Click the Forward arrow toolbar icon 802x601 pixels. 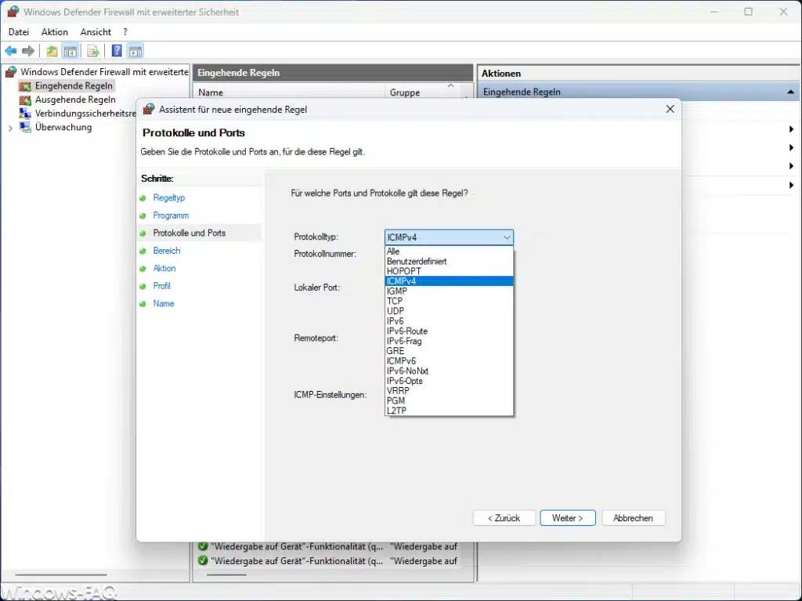(29, 51)
